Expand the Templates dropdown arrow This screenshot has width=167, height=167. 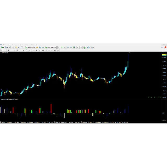[94, 47]
